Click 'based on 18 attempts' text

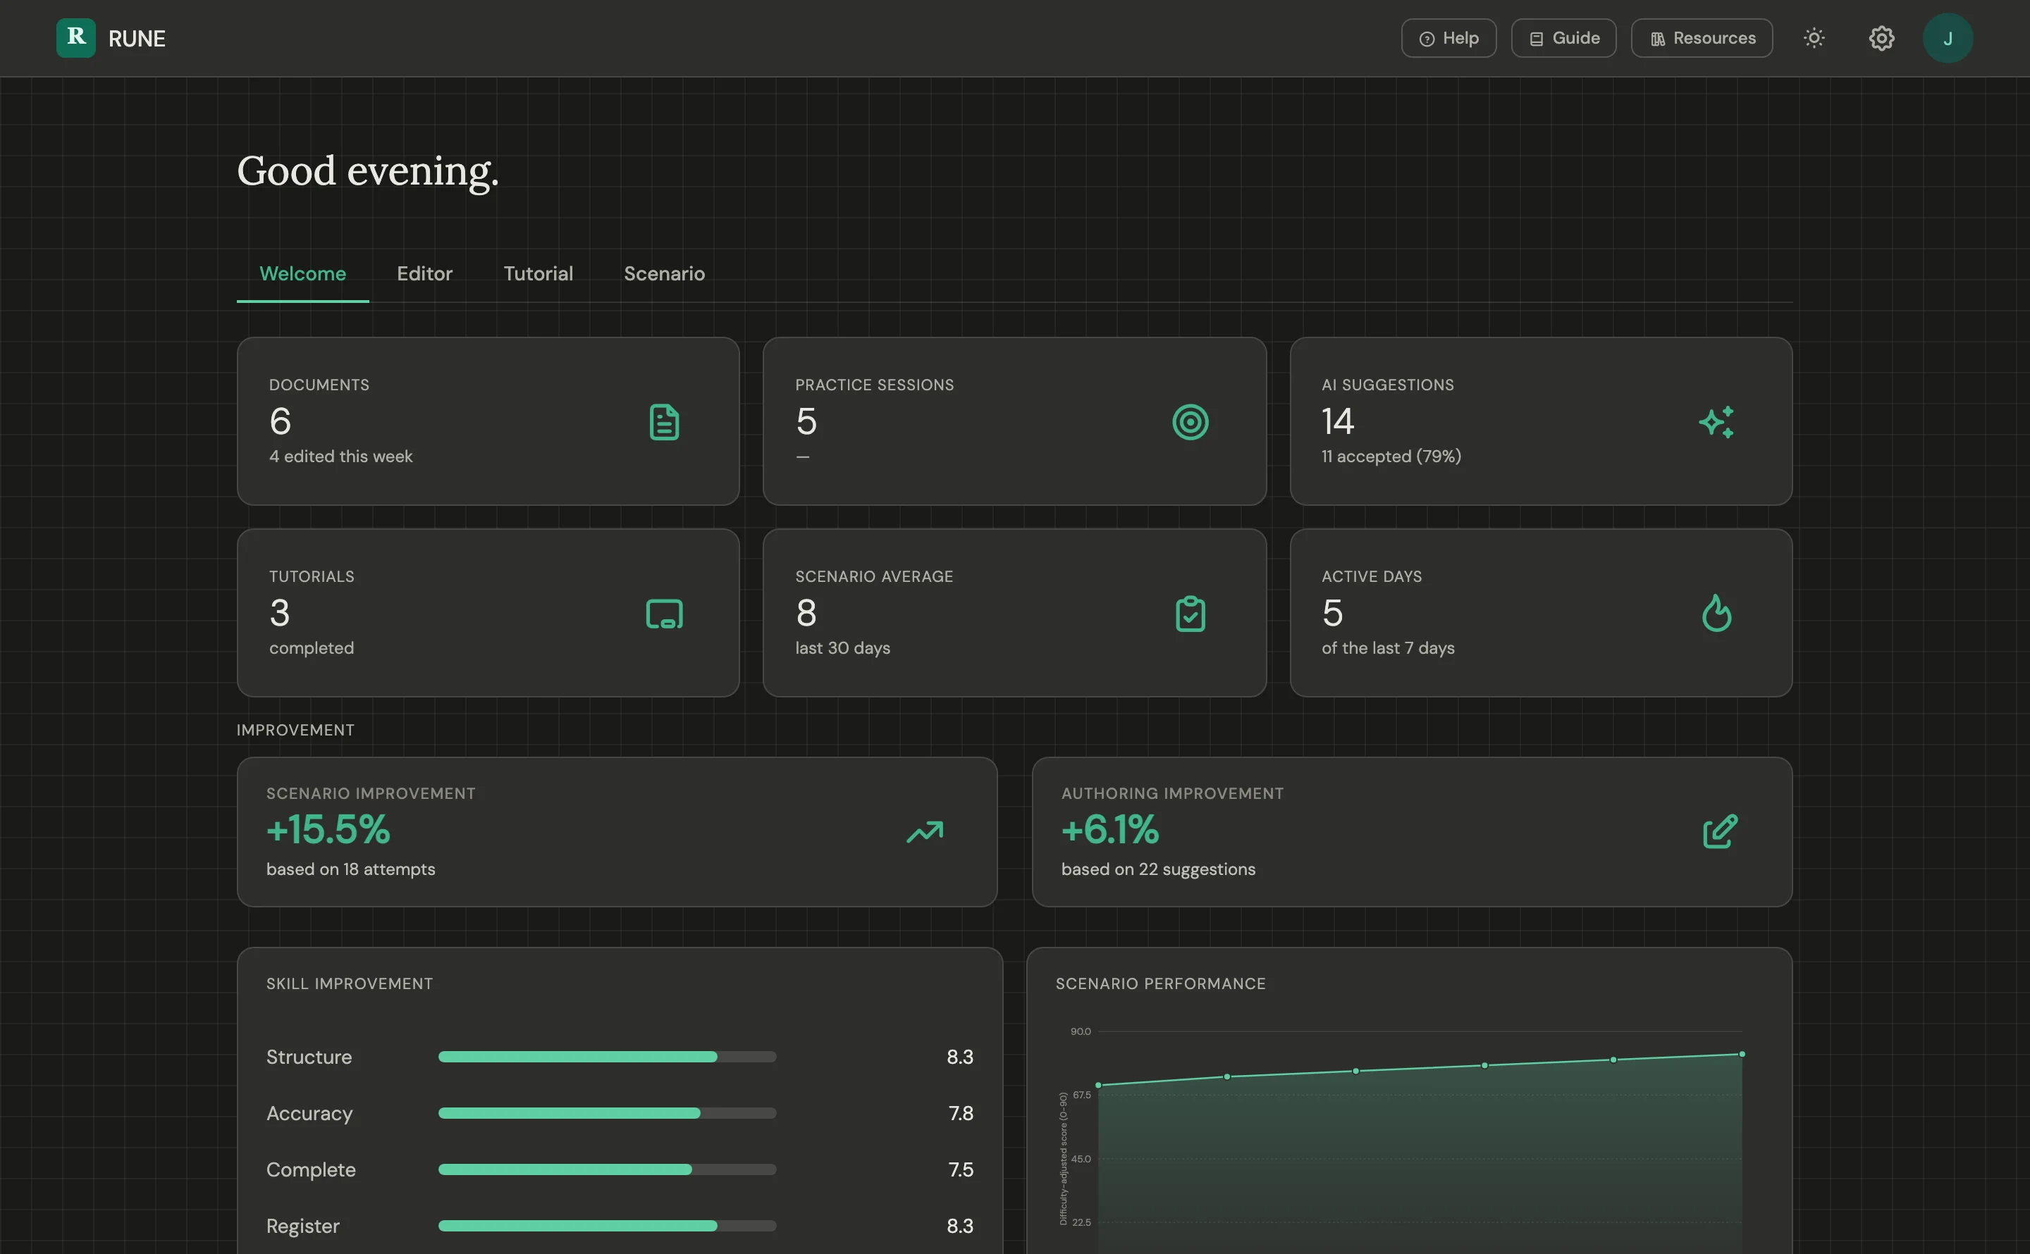(351, 869)
